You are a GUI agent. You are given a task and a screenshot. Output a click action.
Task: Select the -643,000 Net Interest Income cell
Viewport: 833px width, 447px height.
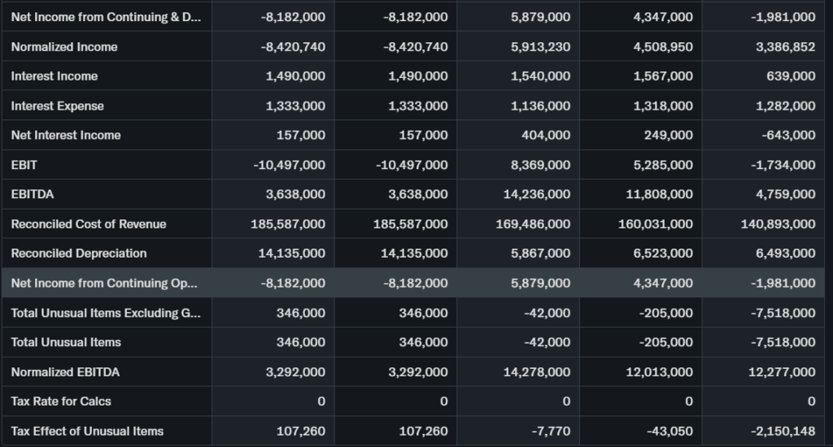791,136
